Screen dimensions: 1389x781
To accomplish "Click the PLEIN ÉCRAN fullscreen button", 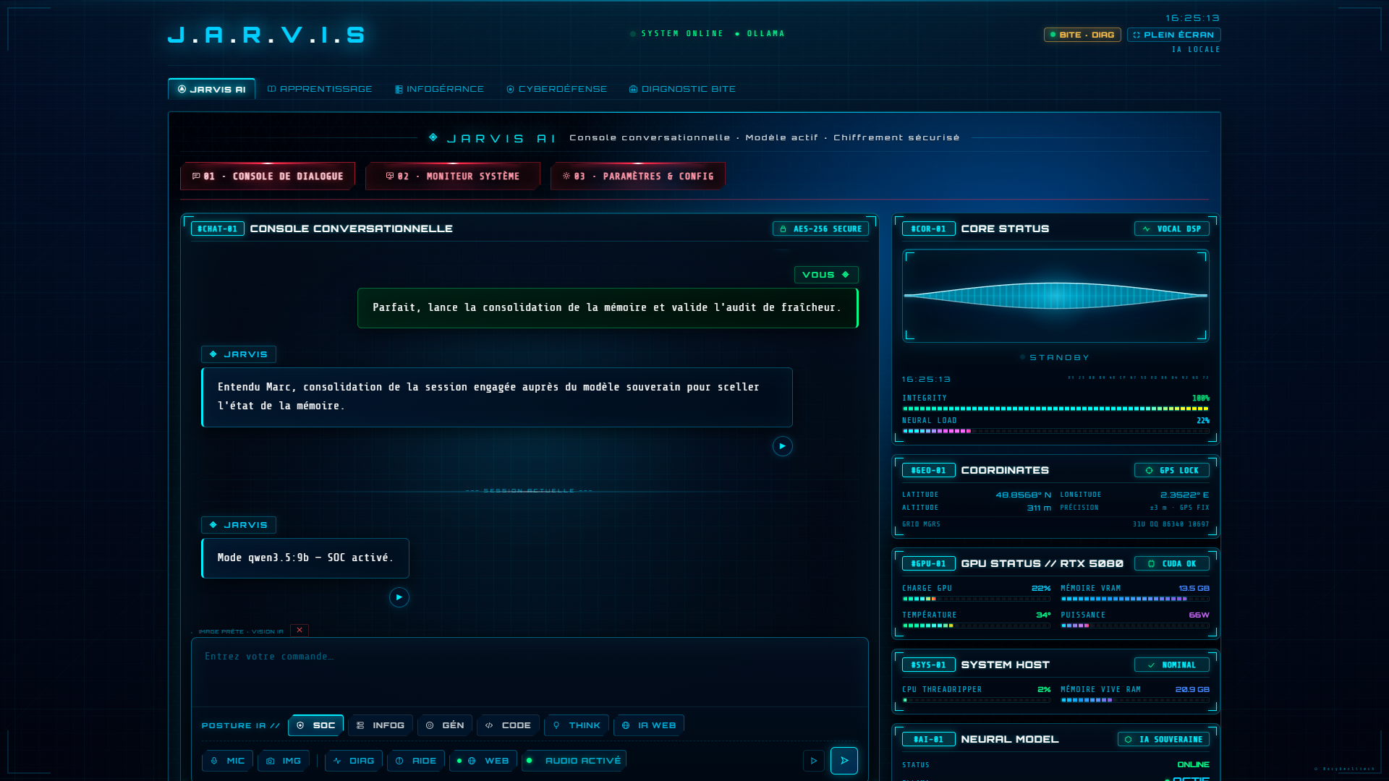I will click(1173, 35).
